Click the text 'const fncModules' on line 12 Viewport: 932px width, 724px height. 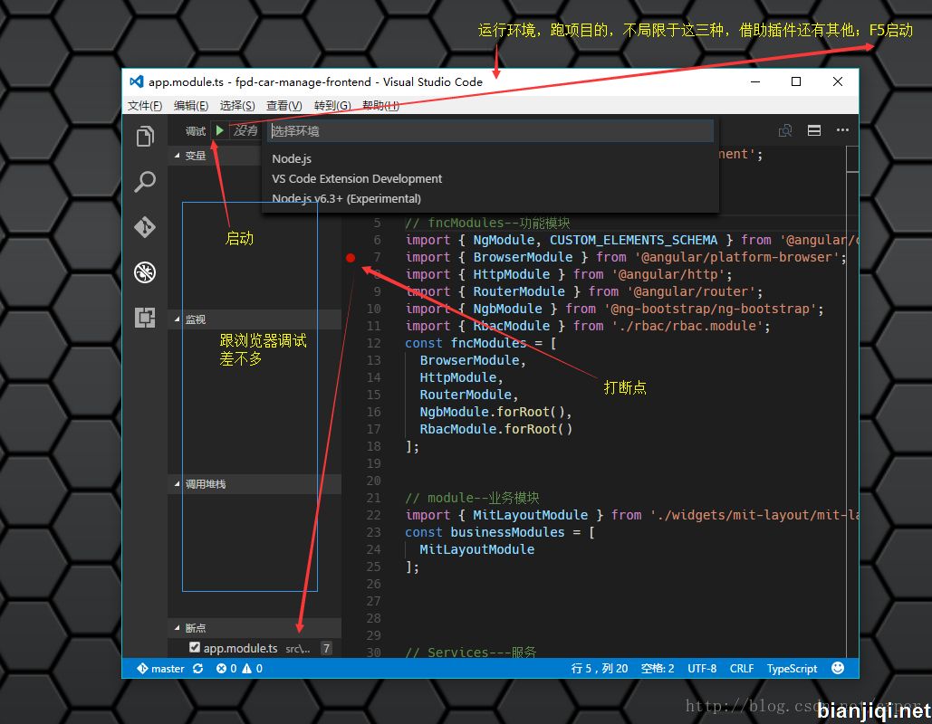point(466,343)
